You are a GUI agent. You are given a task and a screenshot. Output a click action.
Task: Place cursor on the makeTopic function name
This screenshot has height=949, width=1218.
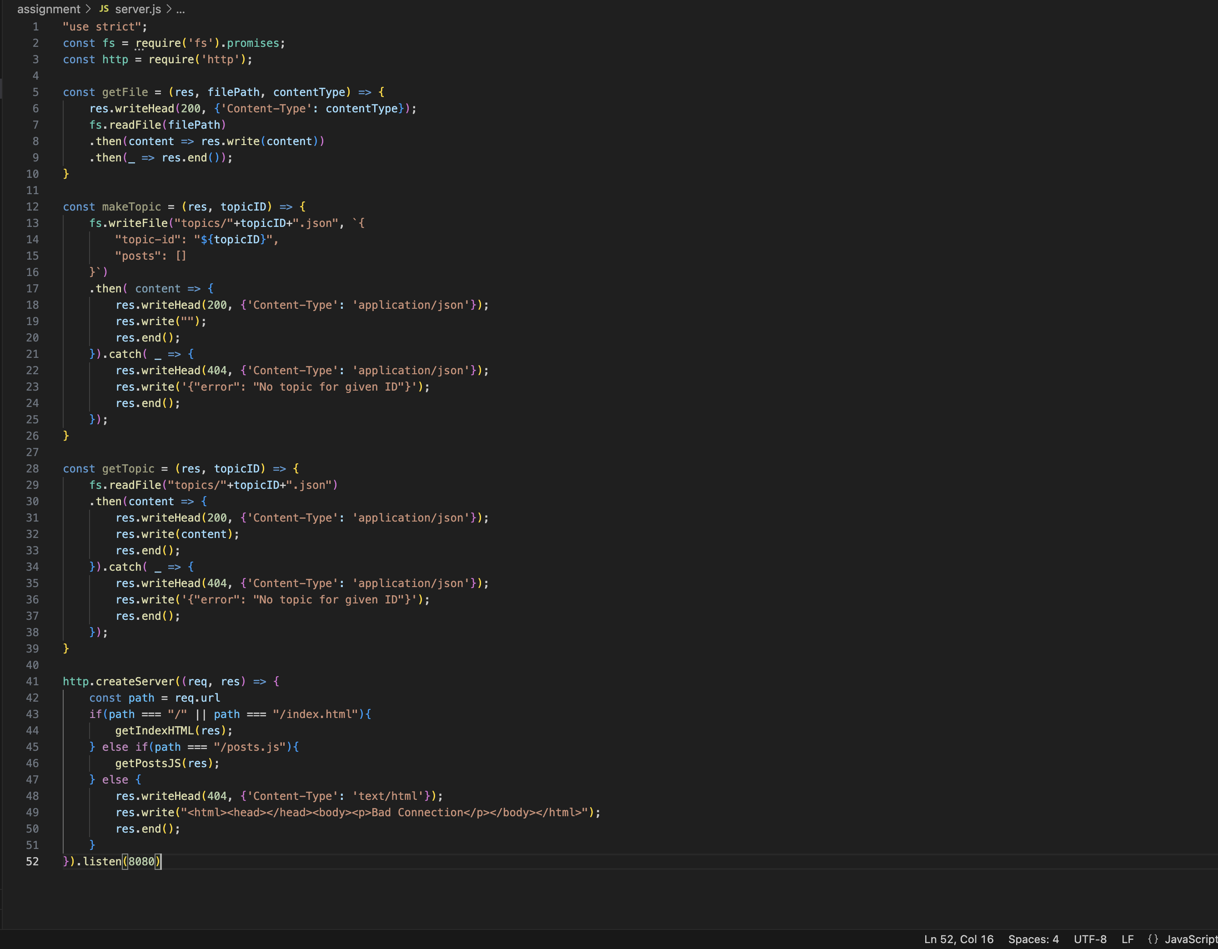[131, 206]
